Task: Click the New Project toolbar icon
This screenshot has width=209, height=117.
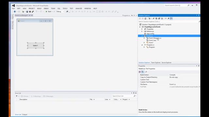Action: tap(23, 12)
